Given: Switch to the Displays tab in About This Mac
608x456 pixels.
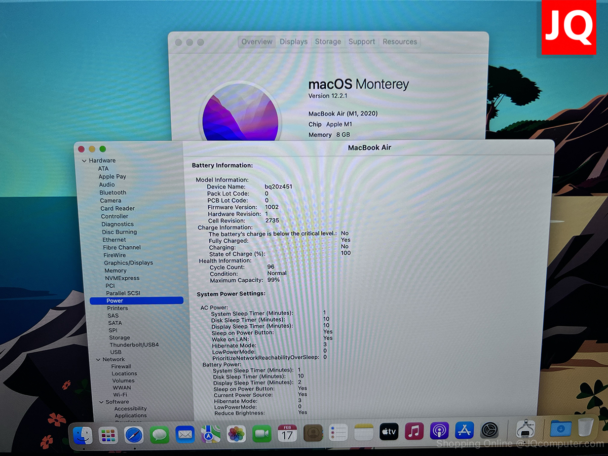Looking at the screenshot, I should click(x=294, y=42).
